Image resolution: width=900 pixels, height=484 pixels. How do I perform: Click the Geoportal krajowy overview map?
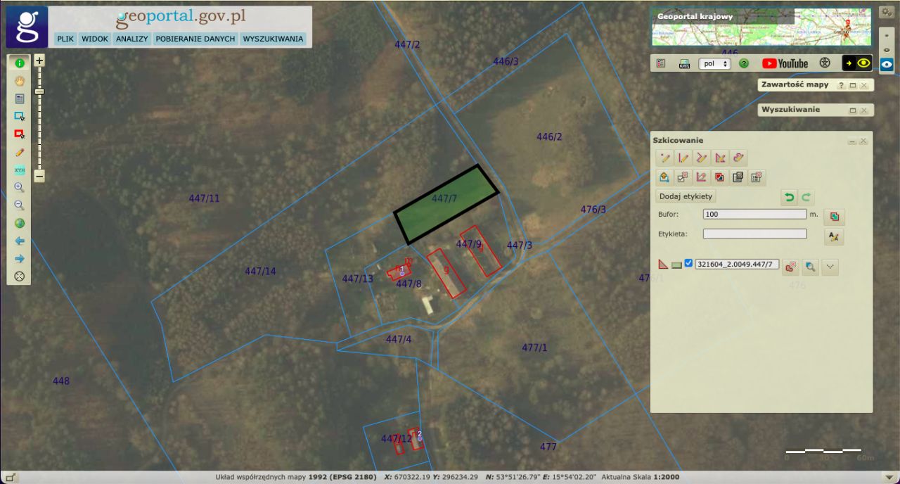click(x=761, y=27)
